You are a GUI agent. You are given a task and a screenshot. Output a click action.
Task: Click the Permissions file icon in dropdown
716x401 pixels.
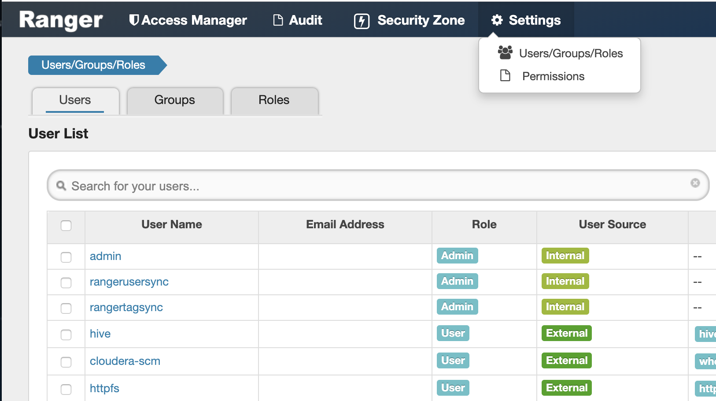pos(505,76)
